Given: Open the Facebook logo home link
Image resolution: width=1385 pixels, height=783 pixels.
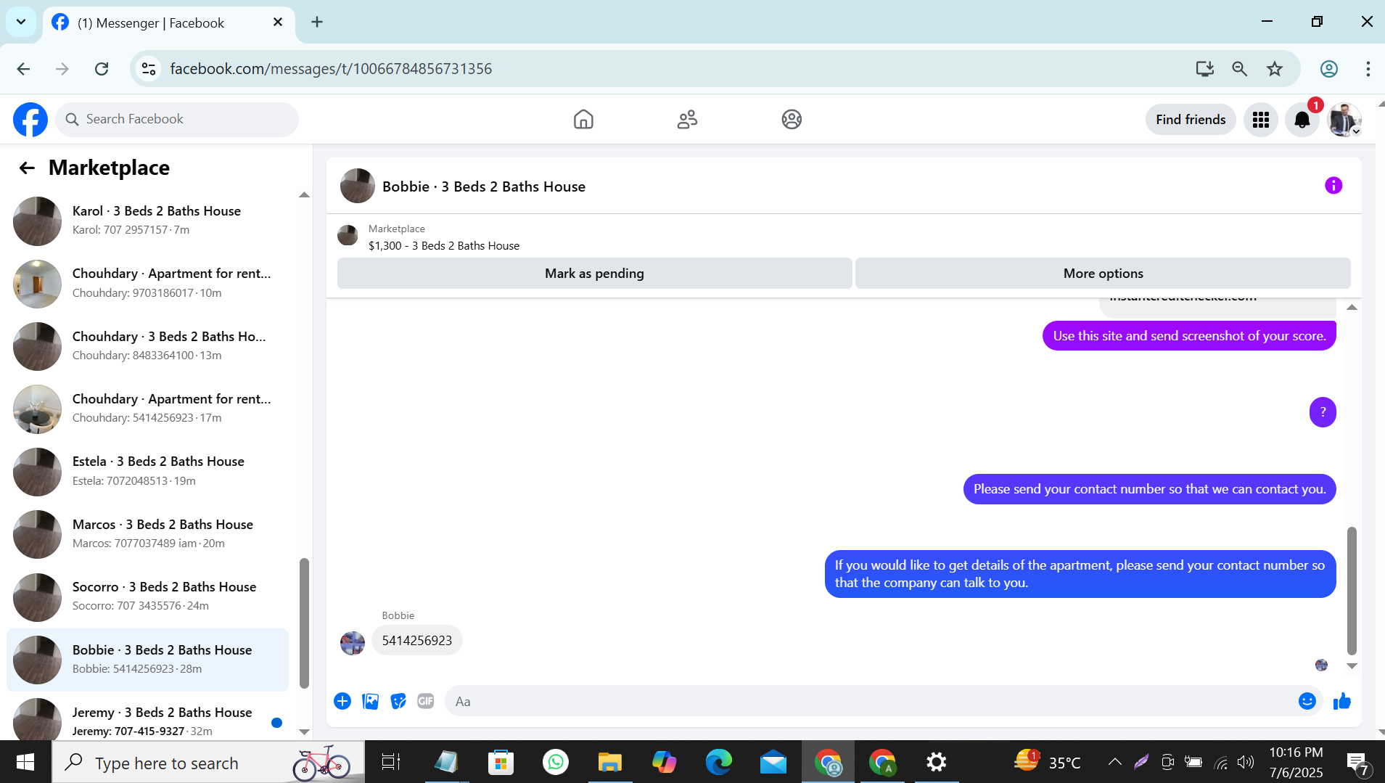Looking at the screenshot, I should (x=30, y=120).
